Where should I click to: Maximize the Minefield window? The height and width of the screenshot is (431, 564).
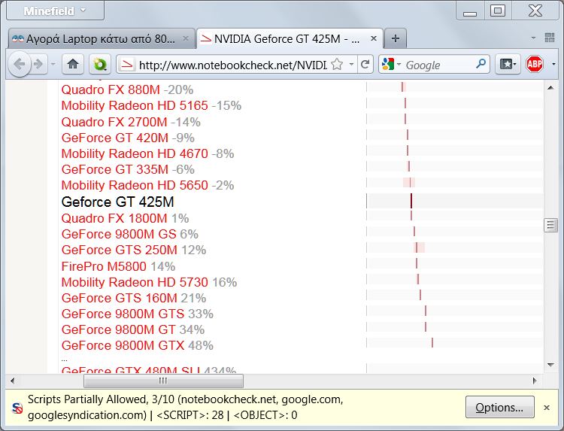[498, 11]
